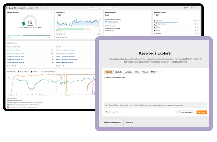Click the send arrow in the AI suggestion field
Viewport: 217px width, 142px height.
(204, 105)
